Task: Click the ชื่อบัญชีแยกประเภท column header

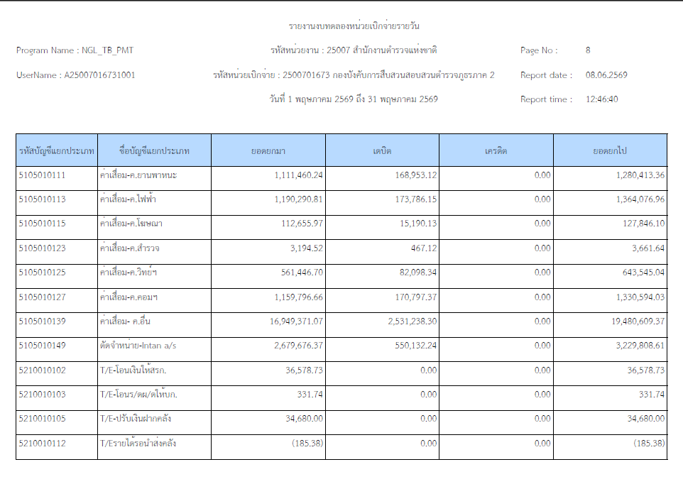Action: tap(154, 150)
